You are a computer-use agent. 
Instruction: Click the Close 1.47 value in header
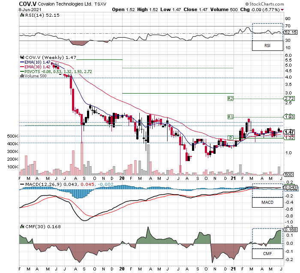195,9
